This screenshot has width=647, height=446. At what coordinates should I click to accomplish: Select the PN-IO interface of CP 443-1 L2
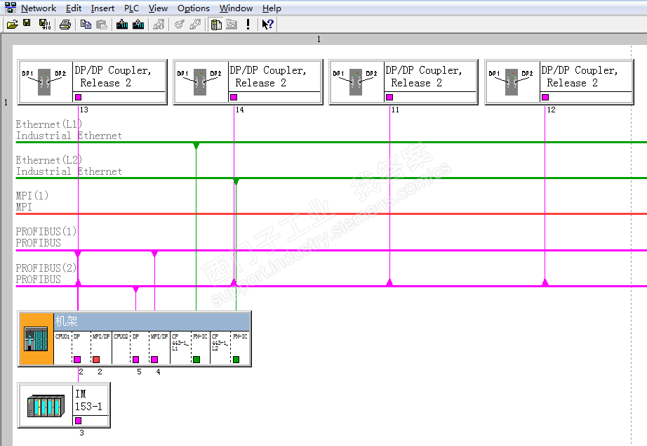[x=240, y=347]
